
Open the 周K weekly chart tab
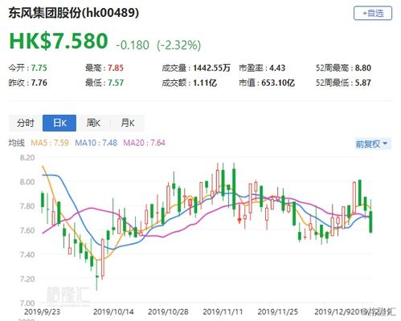(x=93, y=123)
